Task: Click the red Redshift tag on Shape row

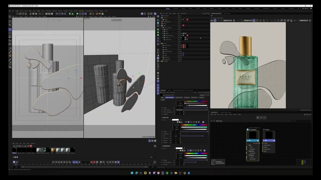Action: click(x=187, y=20)
